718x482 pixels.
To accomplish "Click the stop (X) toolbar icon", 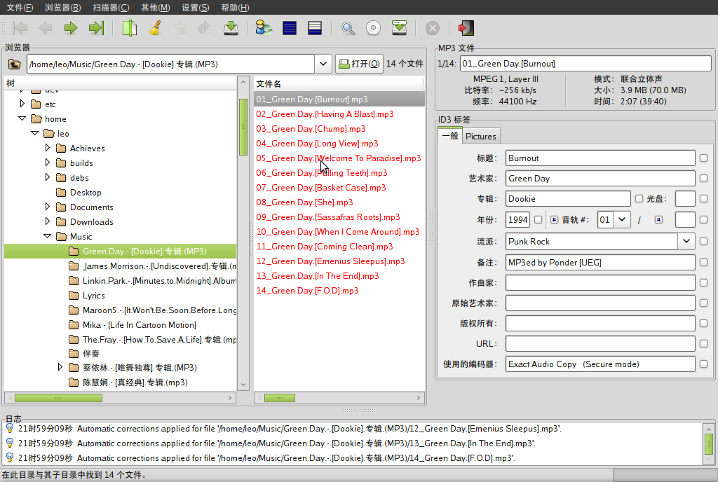I will coord(432,28).
